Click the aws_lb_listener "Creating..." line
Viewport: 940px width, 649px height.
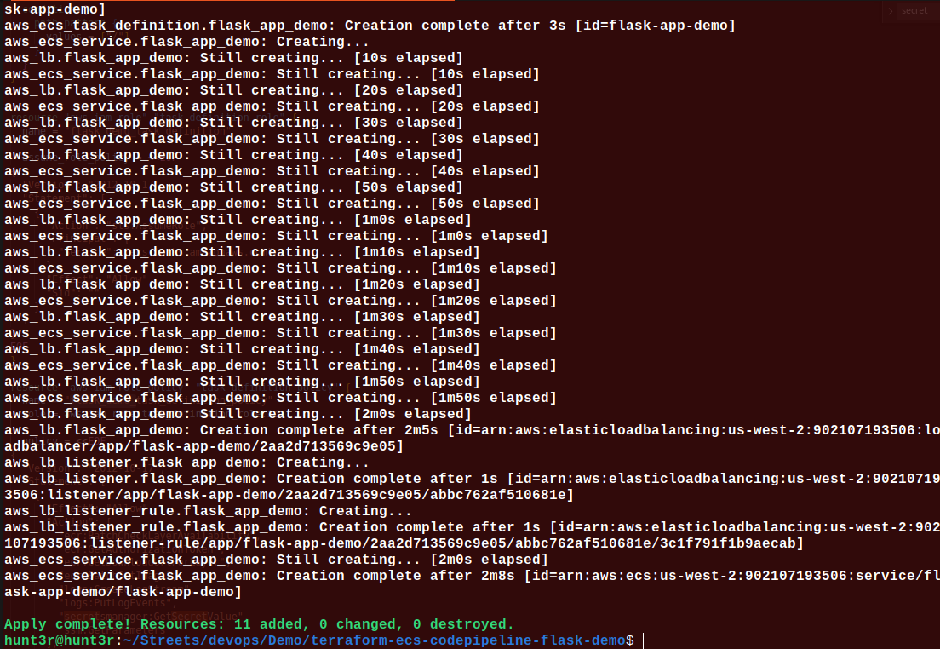186,462
